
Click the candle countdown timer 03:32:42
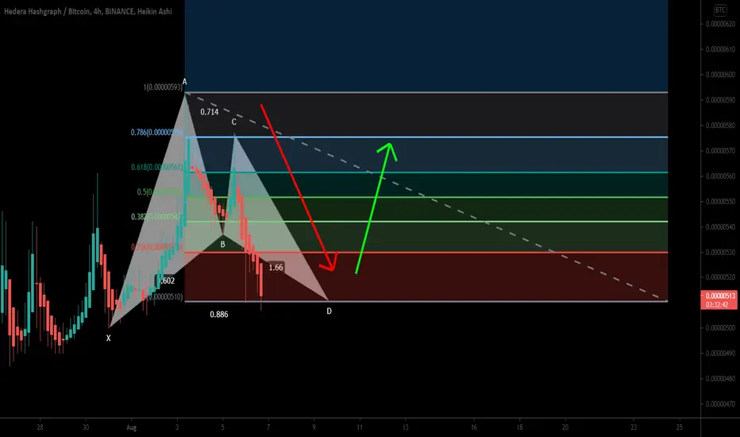[x=716, y=305]
